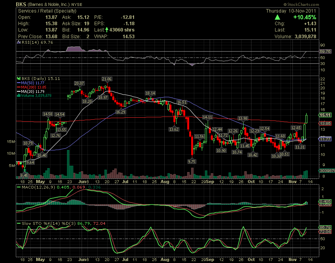Image resolution: width=335 pixels, height=263 pixels.
Task: Click the copyright StockCharts.com label
Action: pyautogui.click(x=301, y=4)
